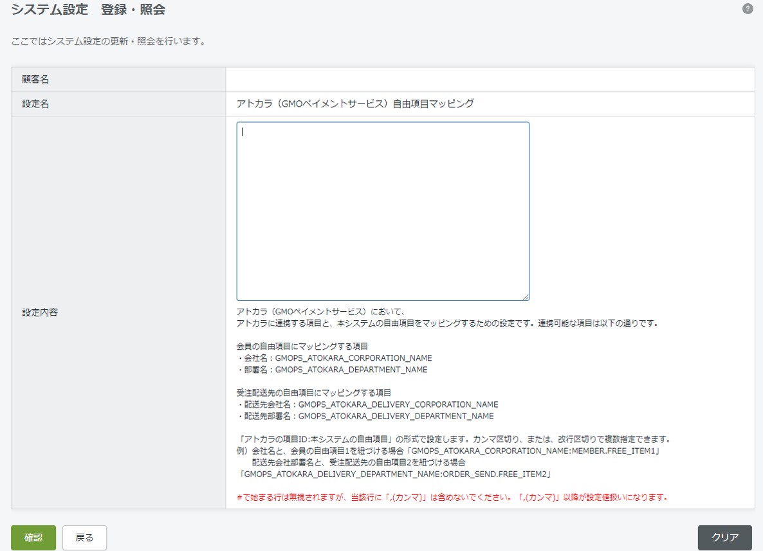The height and width of the screenshot is (551, 763).
Task: Click the empty 顧客名 value cell
Action: 489,78
